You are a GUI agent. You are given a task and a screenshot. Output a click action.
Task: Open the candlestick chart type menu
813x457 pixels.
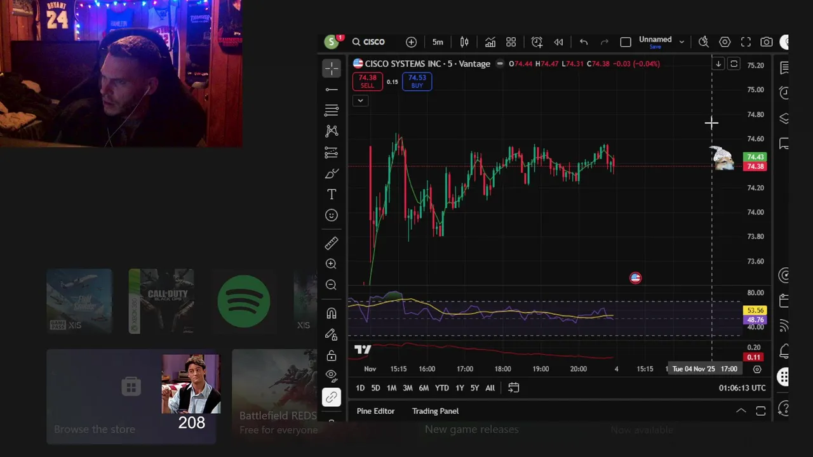(x=464, y=42)
